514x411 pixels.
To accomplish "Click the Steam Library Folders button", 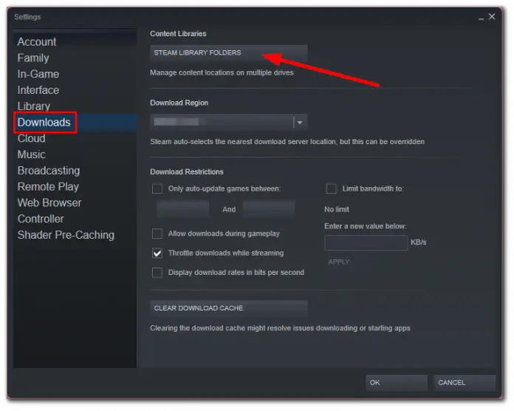I will [228, 52].
